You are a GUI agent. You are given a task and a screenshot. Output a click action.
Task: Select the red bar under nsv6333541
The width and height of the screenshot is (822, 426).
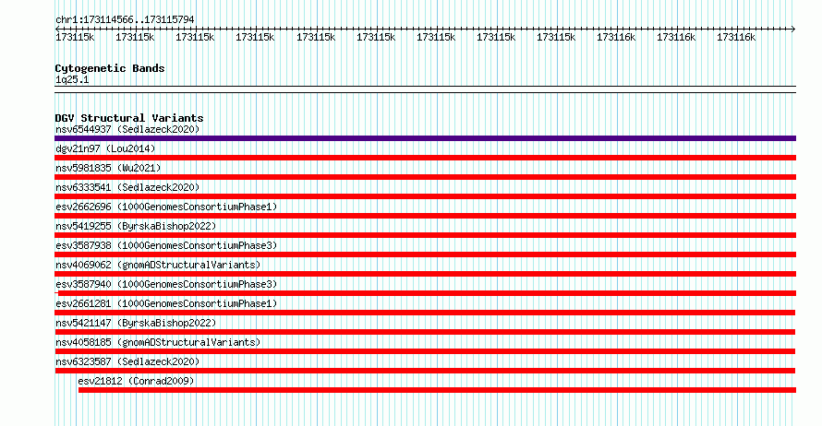click(425, 196)
